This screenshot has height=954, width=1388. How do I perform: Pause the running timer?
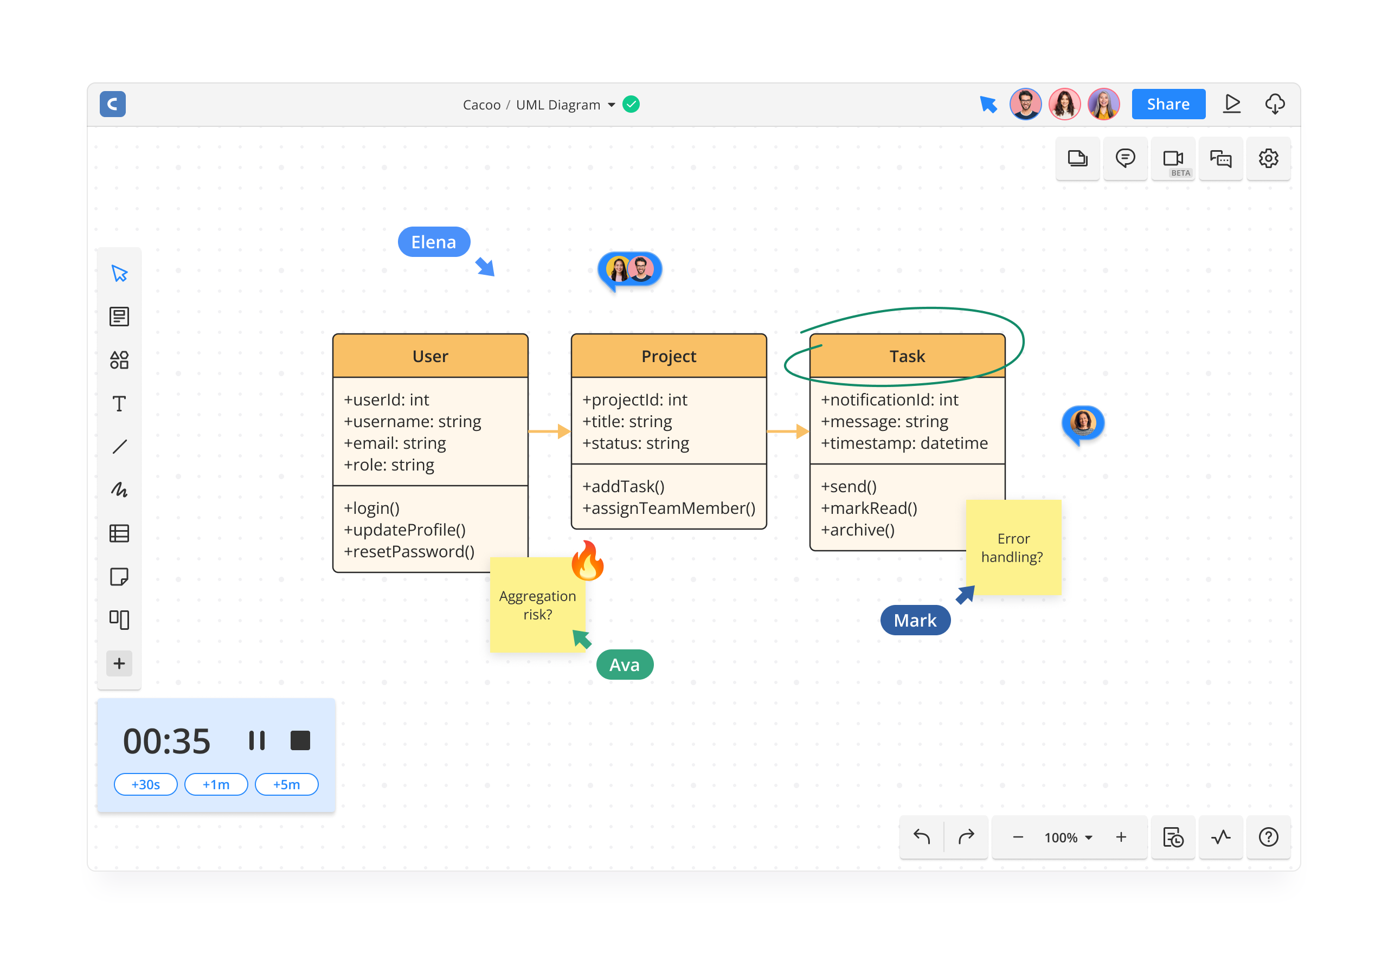(256, 740)
